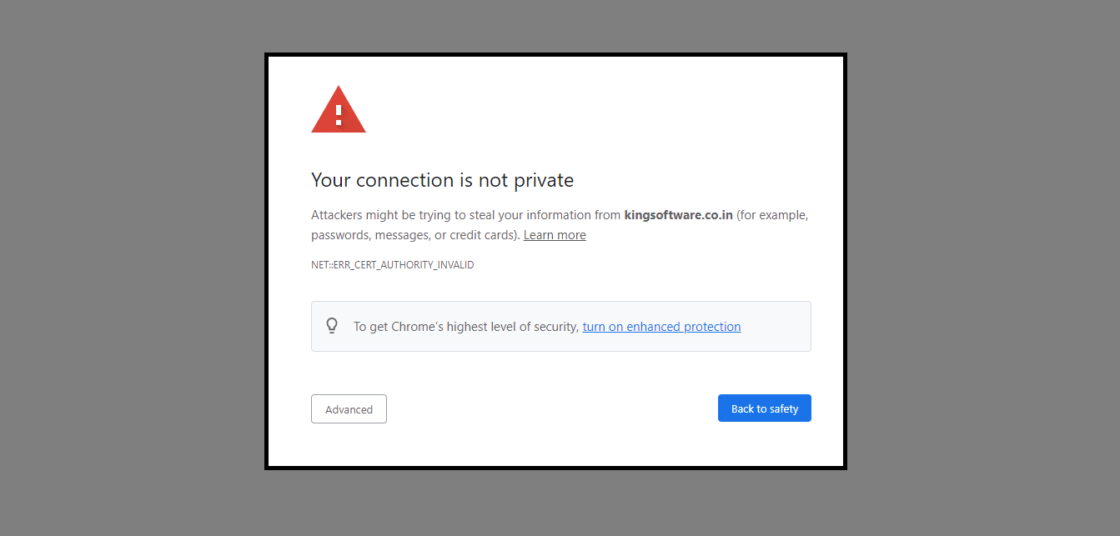
Task: Click empty space right of the enhanced protection link
Action: [776, 327]
